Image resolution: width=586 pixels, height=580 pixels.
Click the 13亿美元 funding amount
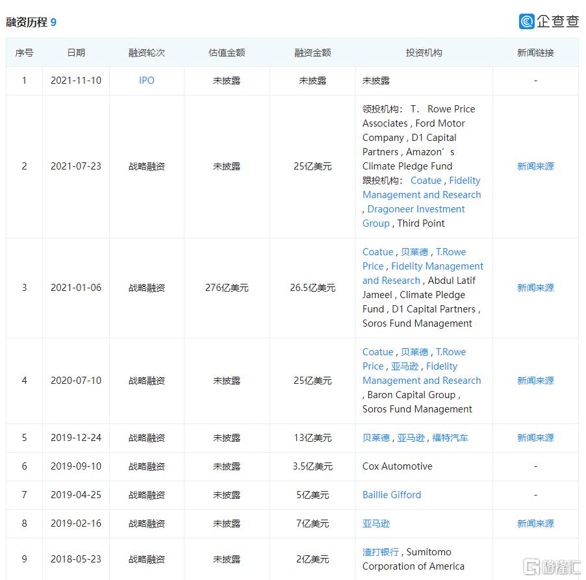(312, 438)
